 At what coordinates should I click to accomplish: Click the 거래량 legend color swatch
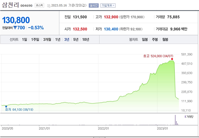tap(185, 116)
